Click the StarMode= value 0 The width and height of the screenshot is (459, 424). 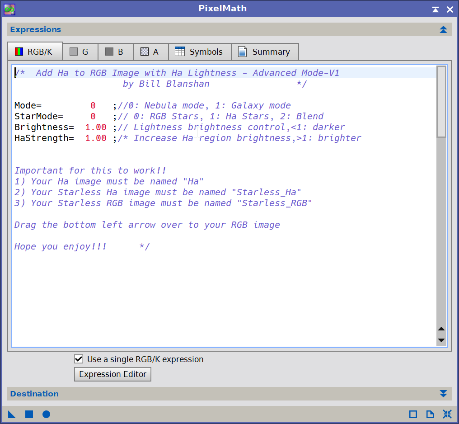(93, 116)
